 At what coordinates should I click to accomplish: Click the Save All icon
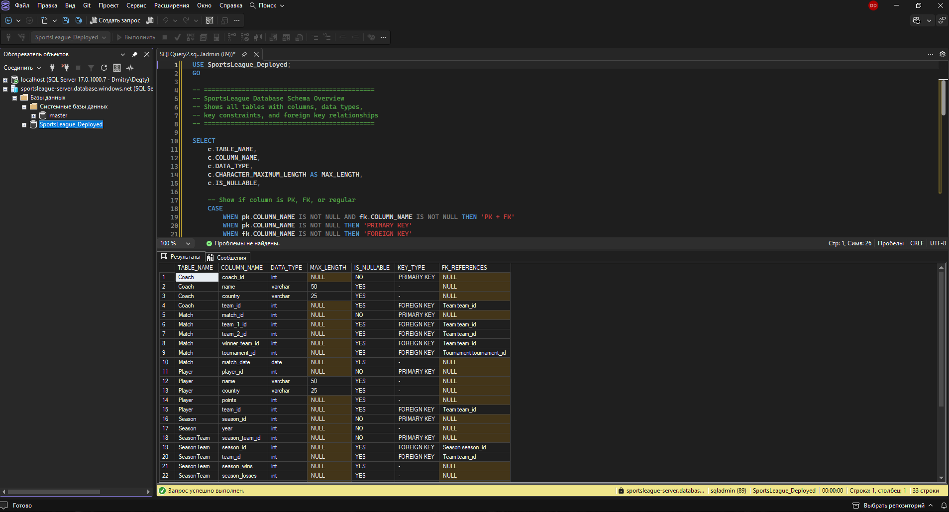click(x=79, y=20)
